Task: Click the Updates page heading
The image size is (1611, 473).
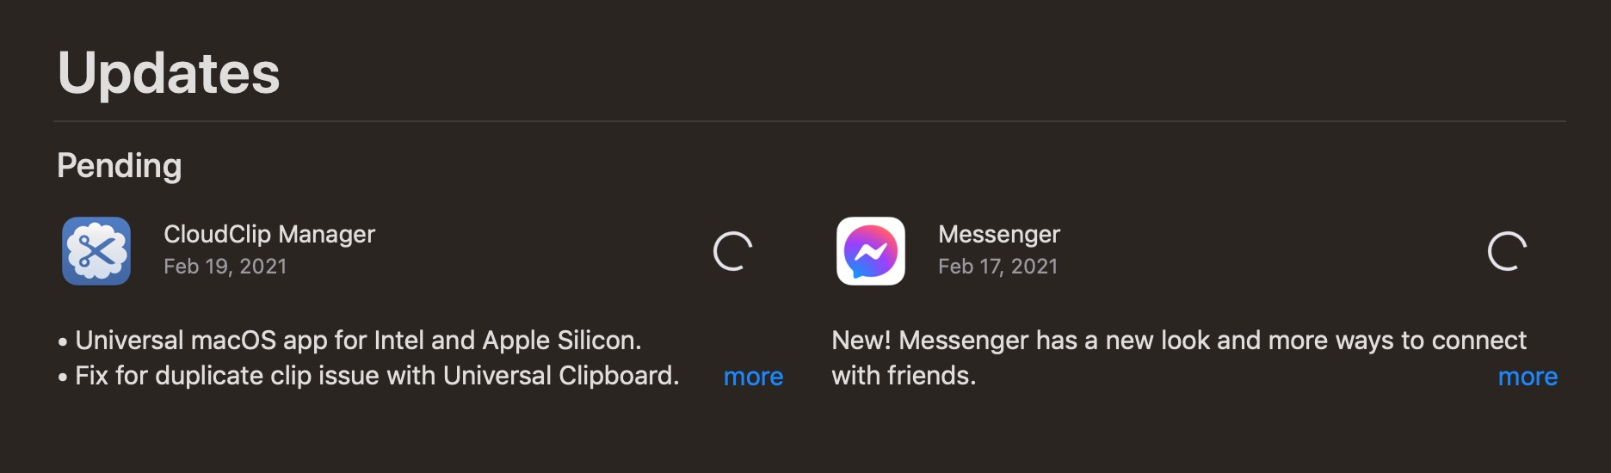Action: pyautogui.click(x=169, y=73)
